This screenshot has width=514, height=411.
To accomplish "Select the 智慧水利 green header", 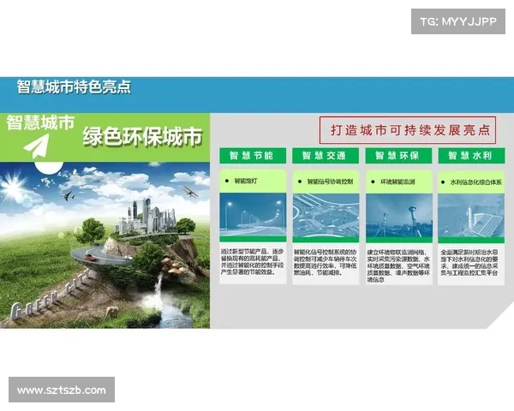I will click(471, 155).
